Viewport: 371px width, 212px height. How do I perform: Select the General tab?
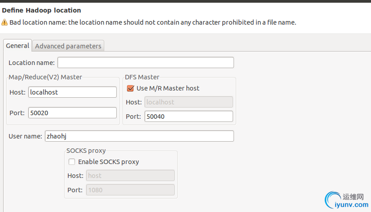click(x=18, y=46)
